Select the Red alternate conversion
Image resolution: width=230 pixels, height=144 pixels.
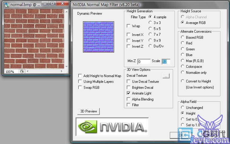(x=182, y=43)
